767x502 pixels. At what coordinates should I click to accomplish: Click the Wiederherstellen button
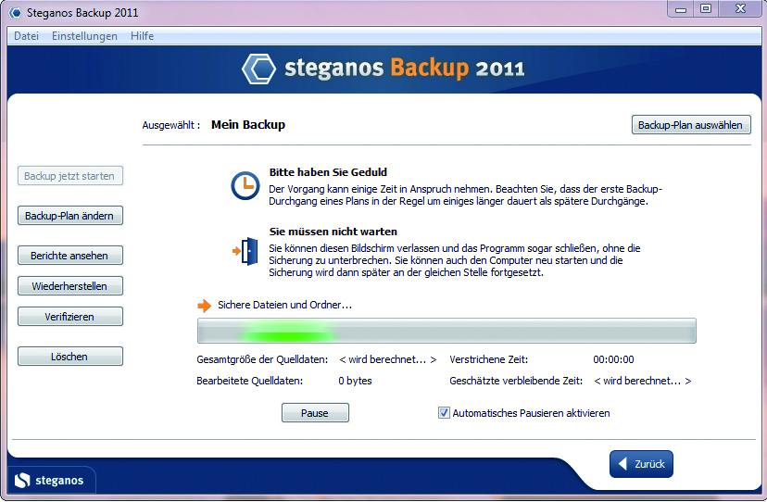(70, 286)
